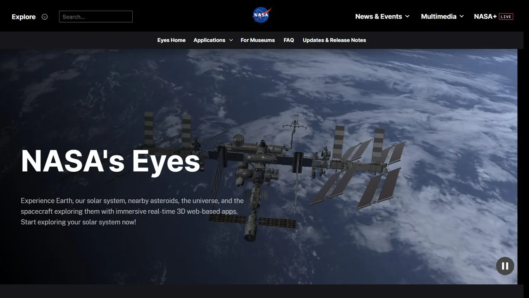The image size is (529, 298).
Task: Open Updates & Release Notes
Action: [x=334, y=40]
